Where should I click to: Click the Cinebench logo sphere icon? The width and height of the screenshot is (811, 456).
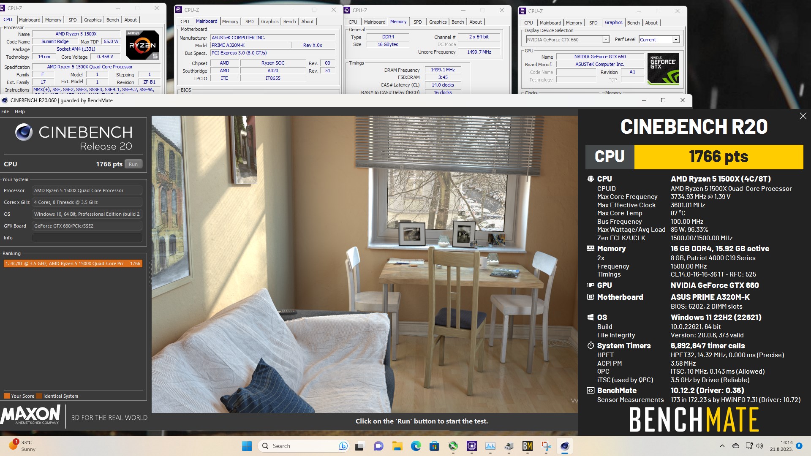click(24, 132)
